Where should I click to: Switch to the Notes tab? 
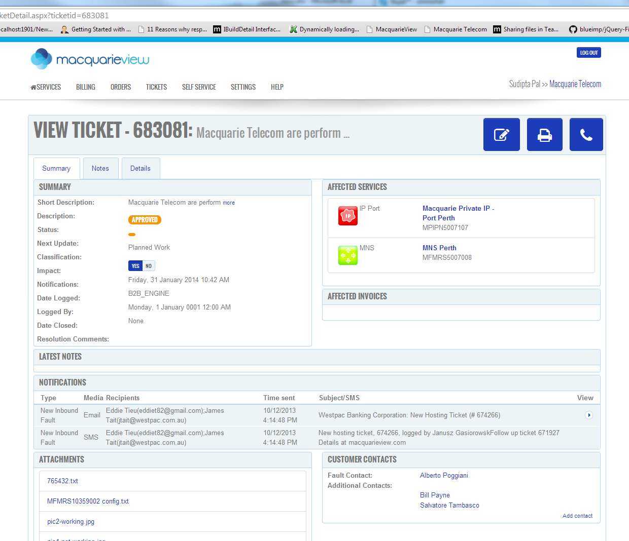100,169
